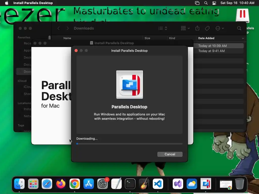The width and height of the screenshot is (259, 194).
Task: Open Visual Studio Code from the Dock
Action: 158,184
